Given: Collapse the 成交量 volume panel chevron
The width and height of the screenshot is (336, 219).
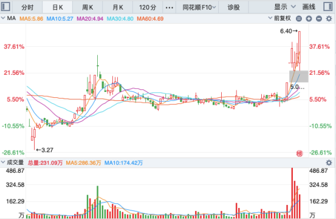Looking at the screenshot, I should pos(3,162).
